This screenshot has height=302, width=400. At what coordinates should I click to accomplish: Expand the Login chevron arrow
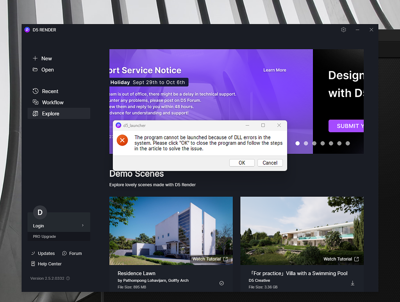(82, 226)
